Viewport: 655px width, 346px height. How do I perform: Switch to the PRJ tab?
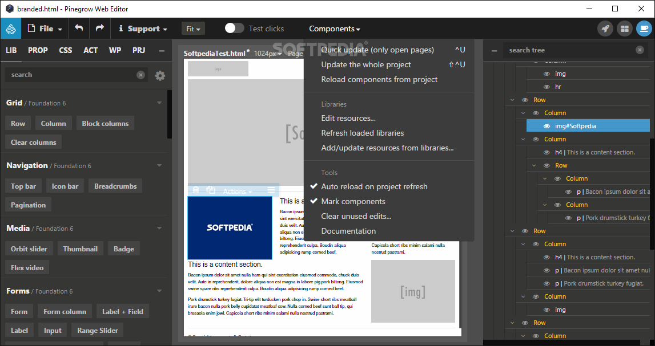pos(139,50)
